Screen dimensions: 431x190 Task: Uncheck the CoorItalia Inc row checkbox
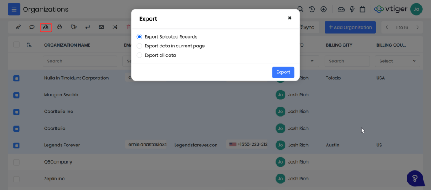click(16, 112)
